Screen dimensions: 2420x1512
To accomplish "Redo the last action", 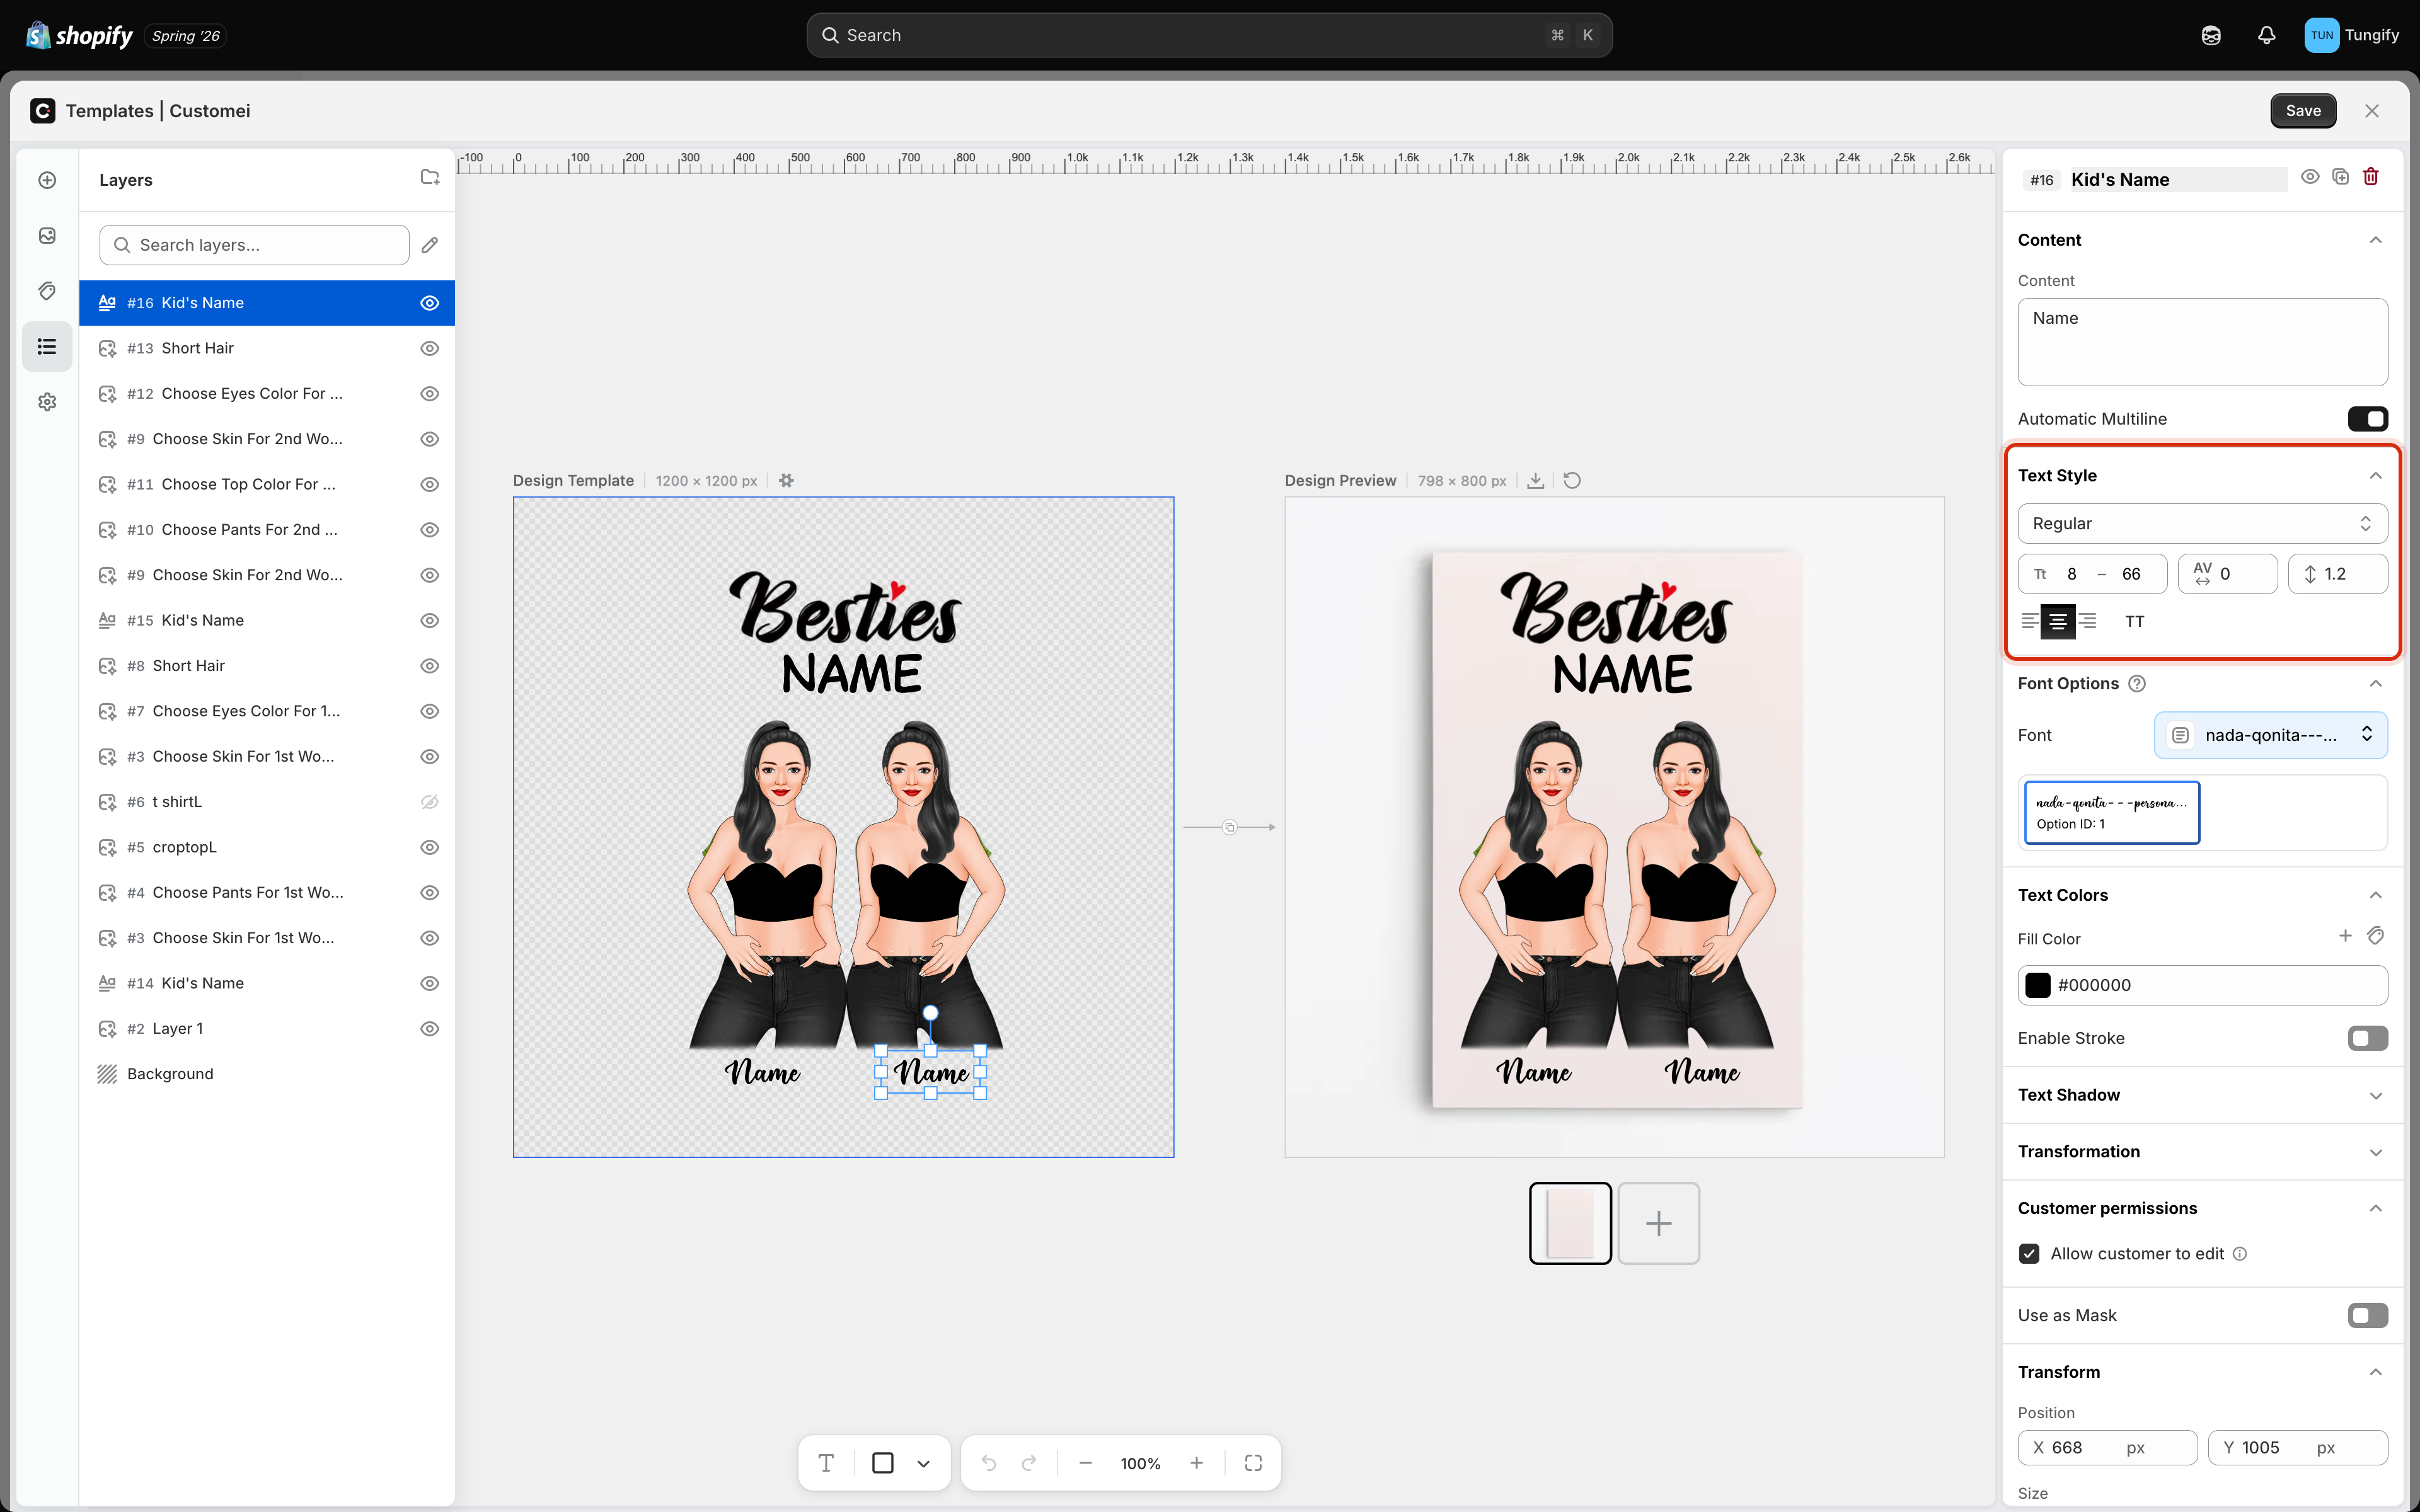I will (x=1029, y=1463).
